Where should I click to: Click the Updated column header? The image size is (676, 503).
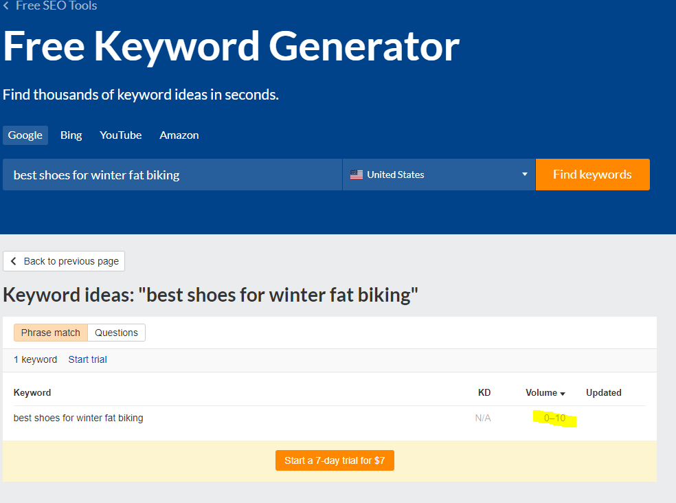(604, 392)
